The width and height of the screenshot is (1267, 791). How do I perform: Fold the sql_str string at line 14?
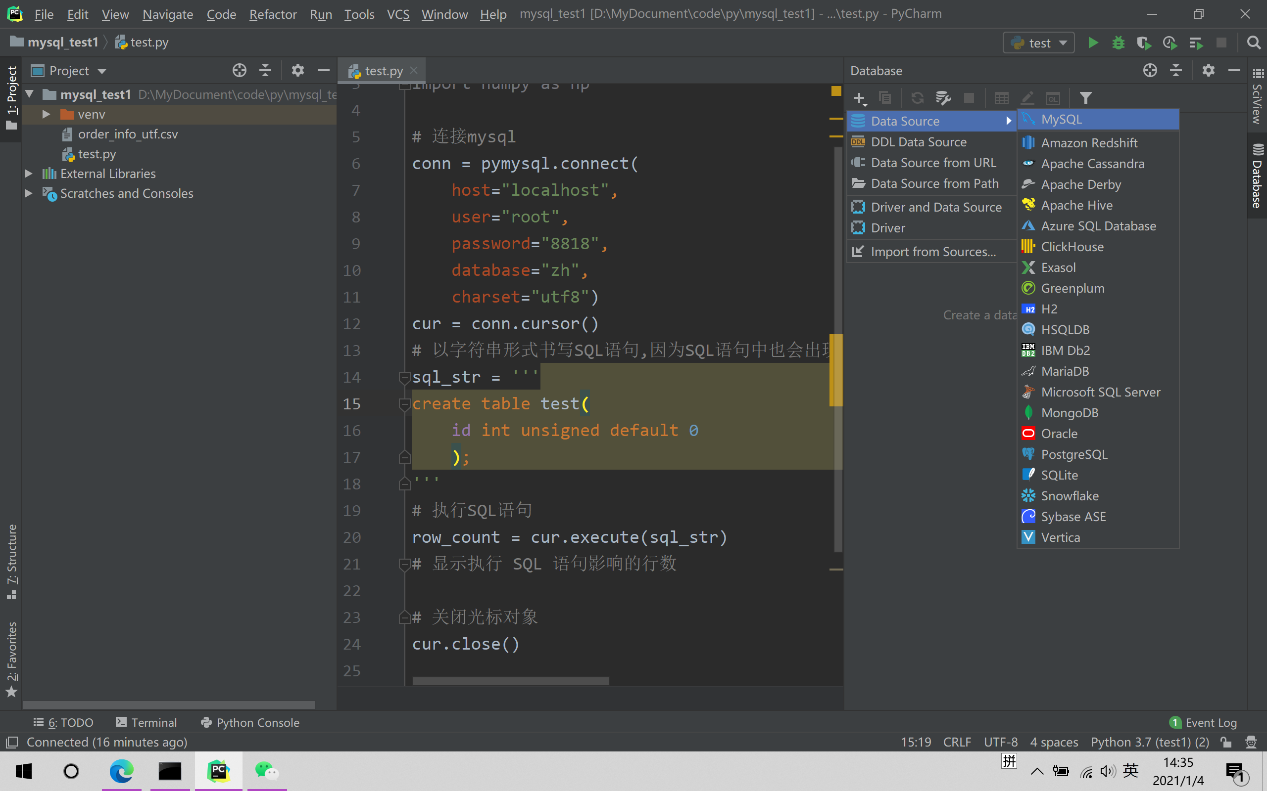(404, 377)
